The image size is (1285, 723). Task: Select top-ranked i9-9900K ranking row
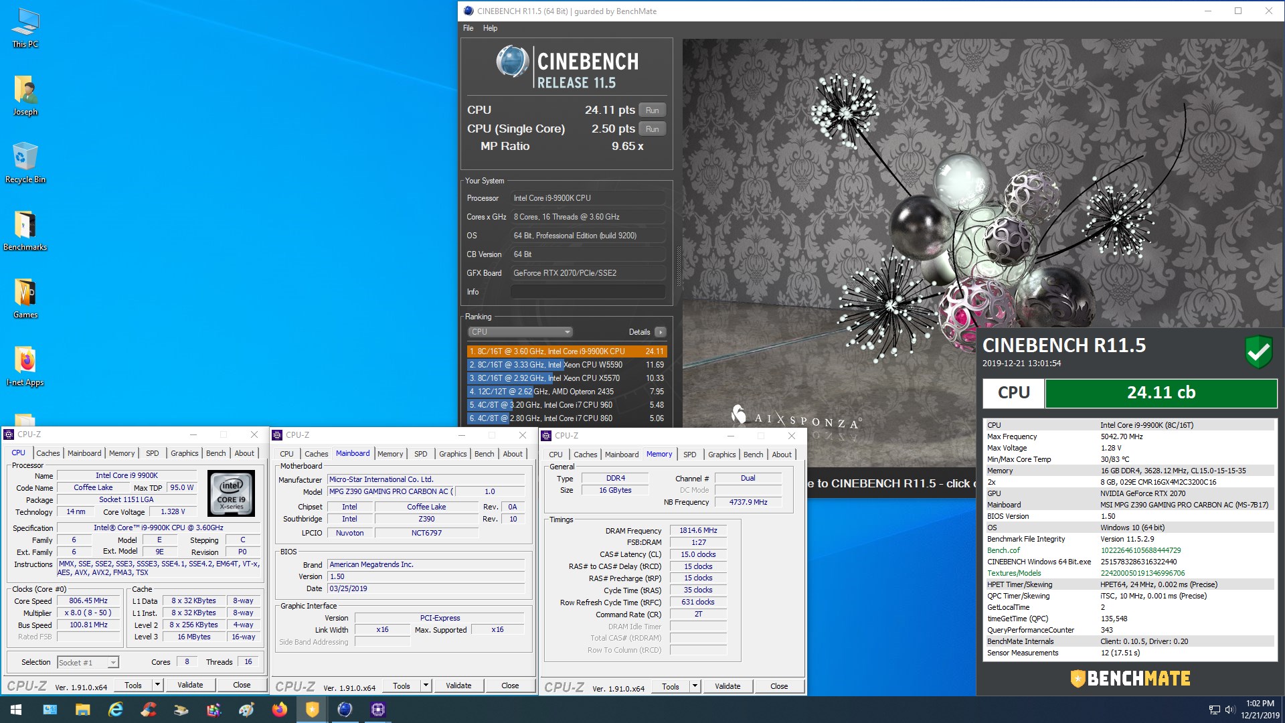coord(566,351)
